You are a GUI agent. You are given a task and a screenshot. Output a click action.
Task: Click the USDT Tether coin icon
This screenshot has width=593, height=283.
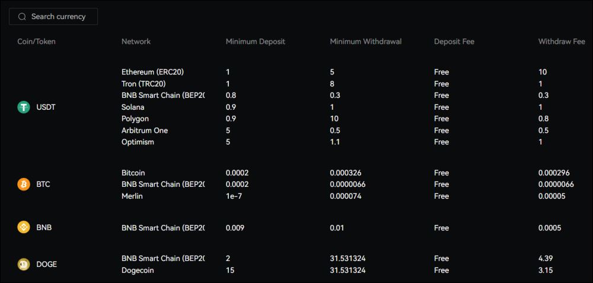pos(24,107)
